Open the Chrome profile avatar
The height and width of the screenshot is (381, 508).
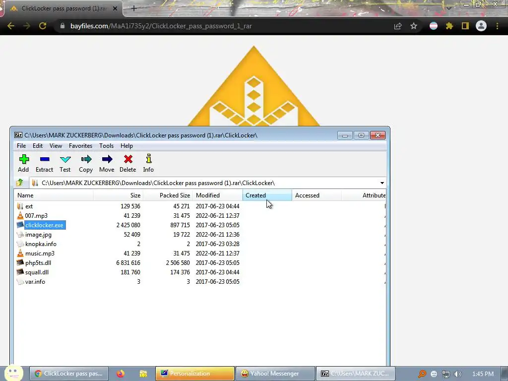(x=481, y=26)
